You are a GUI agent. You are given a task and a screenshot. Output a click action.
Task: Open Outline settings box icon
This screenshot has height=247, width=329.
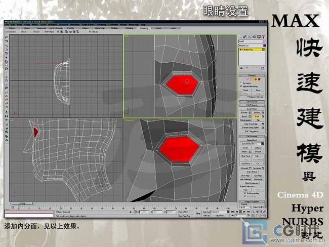point(263,112)
